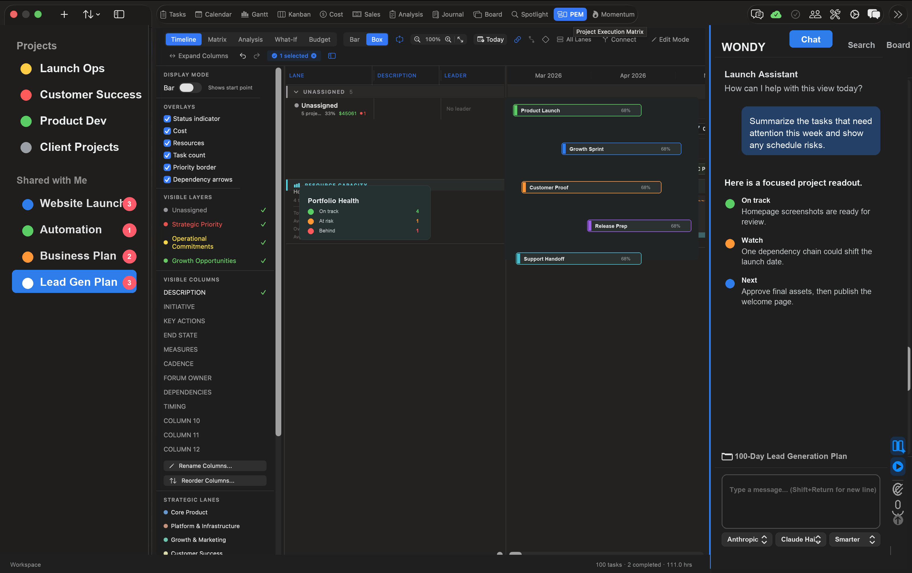Click the blue play button in chat panel
This screenshot has height=573, width=912.
[898, 466]
